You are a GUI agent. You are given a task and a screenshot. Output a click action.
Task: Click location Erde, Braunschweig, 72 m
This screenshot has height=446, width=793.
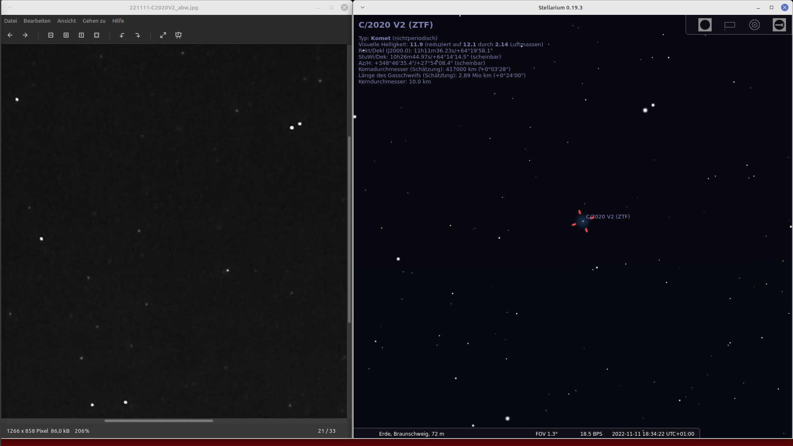pyautogui.click(x=411, y=434)
